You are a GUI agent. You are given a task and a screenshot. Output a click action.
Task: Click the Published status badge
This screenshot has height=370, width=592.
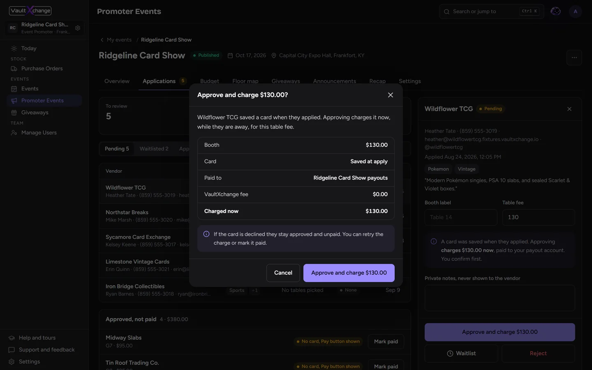[x=206, y=55]
